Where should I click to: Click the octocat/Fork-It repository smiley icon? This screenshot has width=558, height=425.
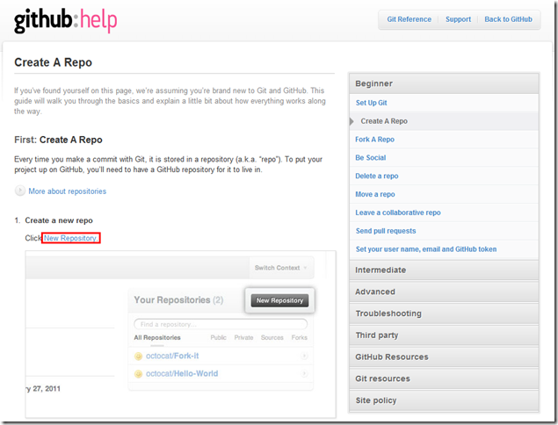point(138,357)
